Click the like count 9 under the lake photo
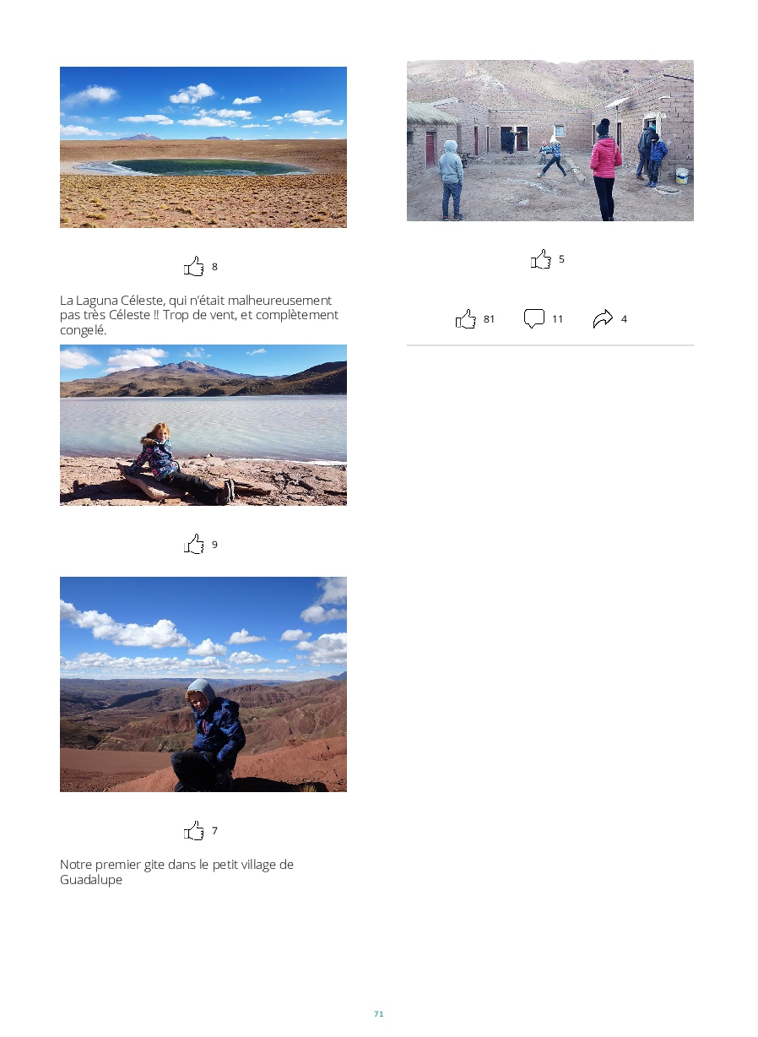Viewport: 758px width, 1037px height. click(214, 545)
